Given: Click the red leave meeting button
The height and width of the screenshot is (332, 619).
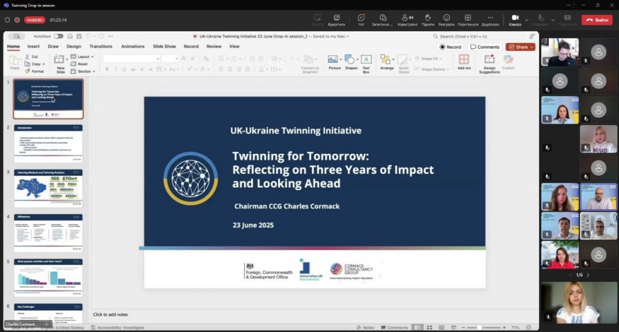Looking at the screenshot, I should tap(597, 20).
